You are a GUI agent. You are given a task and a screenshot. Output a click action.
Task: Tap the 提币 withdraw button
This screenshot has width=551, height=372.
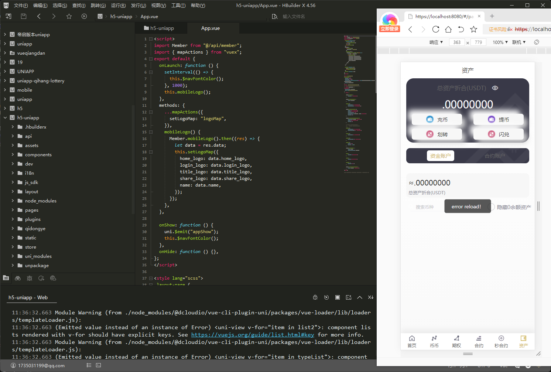tap(499, 119)
